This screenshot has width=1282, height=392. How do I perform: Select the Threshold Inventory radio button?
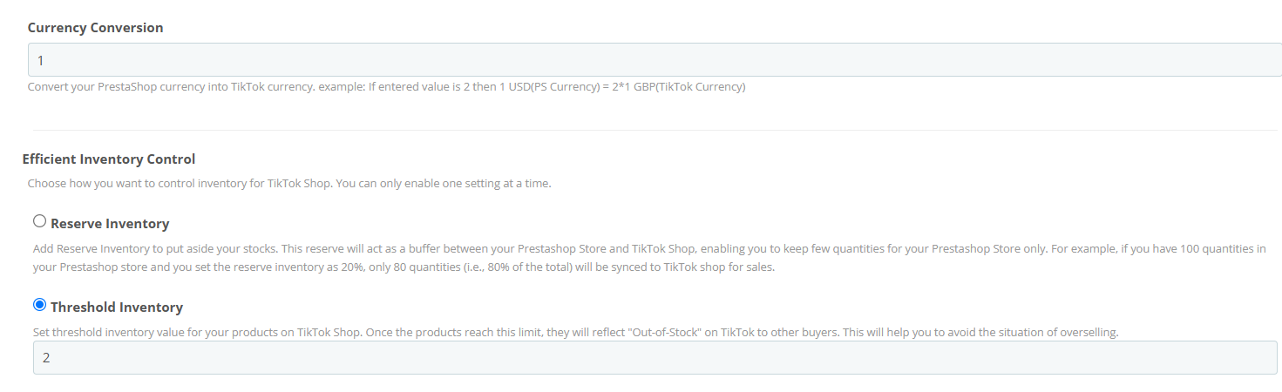click(39, 305)
